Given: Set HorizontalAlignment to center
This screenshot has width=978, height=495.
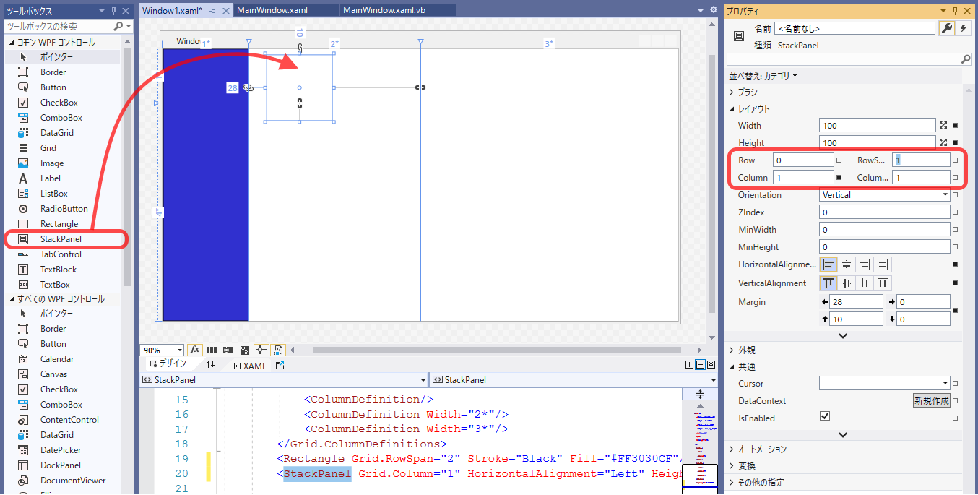Looking at the screenshot, I should 845,264.
